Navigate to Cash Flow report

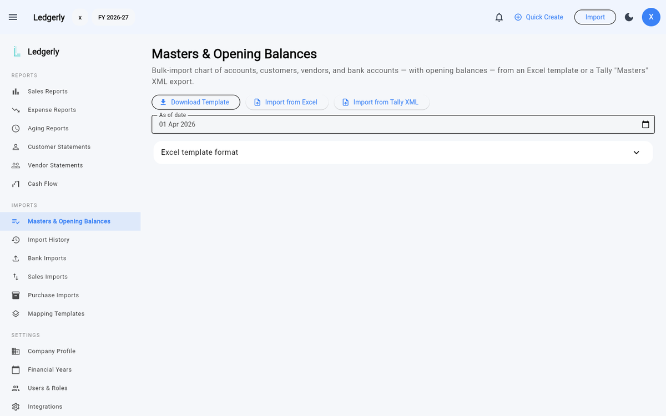pos(70,184)
